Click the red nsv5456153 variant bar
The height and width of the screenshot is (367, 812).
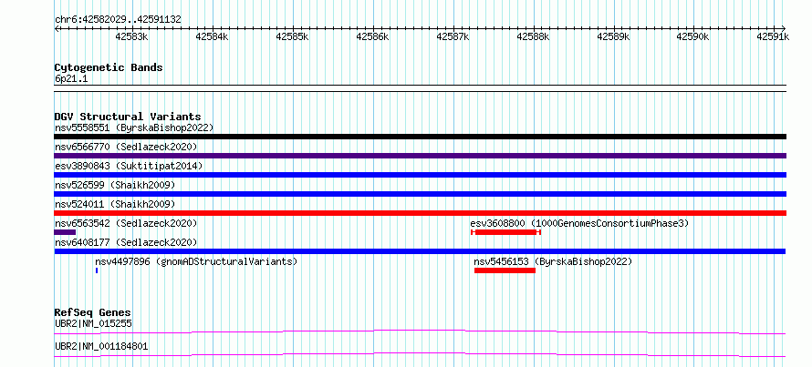coord(505,270)
